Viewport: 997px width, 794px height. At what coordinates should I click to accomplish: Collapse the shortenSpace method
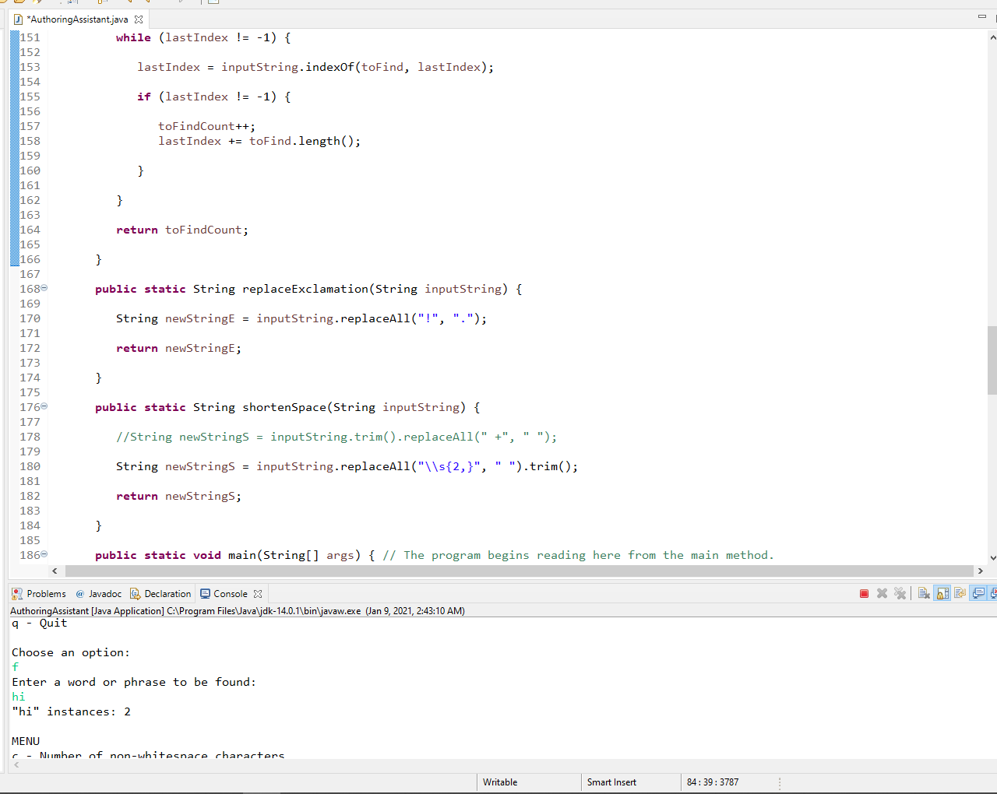coord(43,406)
